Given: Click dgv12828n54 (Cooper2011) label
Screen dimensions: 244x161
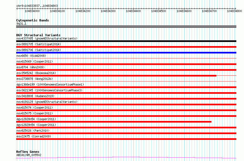Looking at the screenshot, I should (36, 119).
